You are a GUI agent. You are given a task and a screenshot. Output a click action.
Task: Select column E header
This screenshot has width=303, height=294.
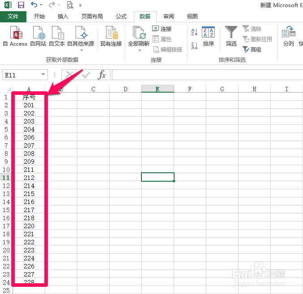coord(158,89)
